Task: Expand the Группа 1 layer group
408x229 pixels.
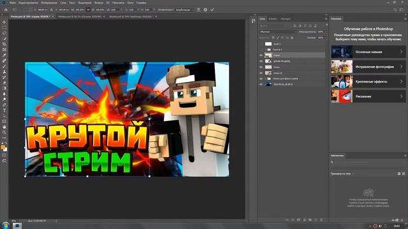Action: [x=266, y=50]
